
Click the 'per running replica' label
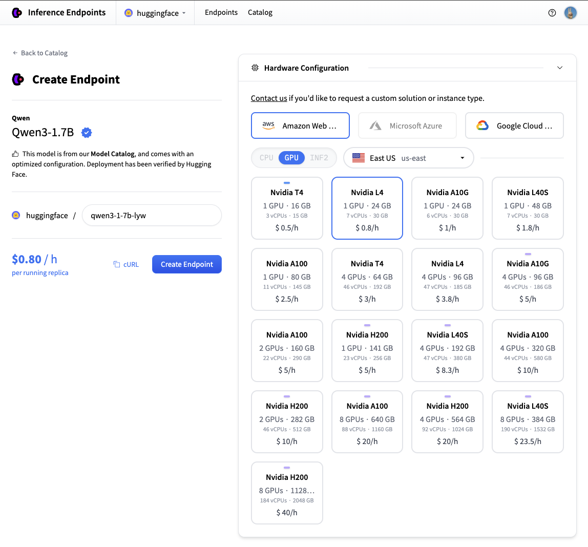click(x=40, y=272)
